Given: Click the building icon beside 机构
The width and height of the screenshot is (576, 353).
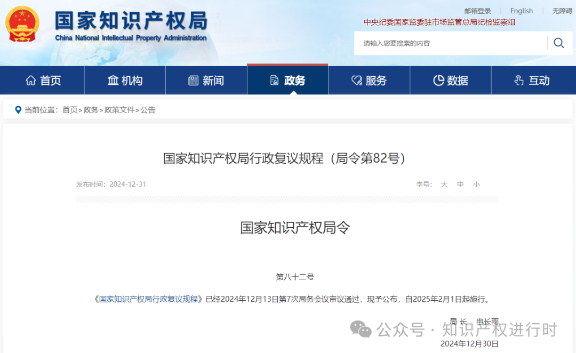Looking at the screenshot, I should pyautogui.click(x=113, y=80).
